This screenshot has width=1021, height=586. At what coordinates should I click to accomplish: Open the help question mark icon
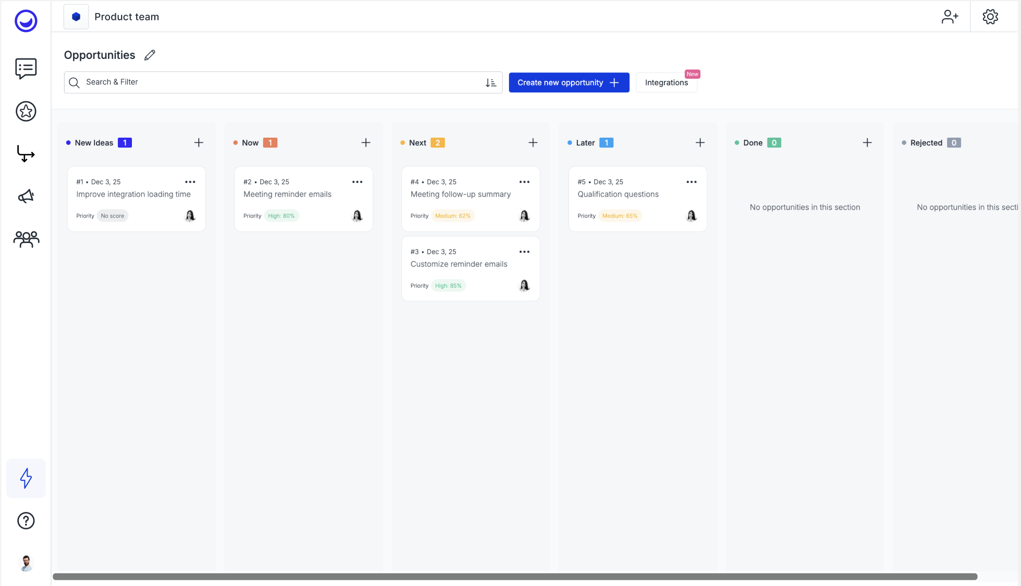[26, 521]
